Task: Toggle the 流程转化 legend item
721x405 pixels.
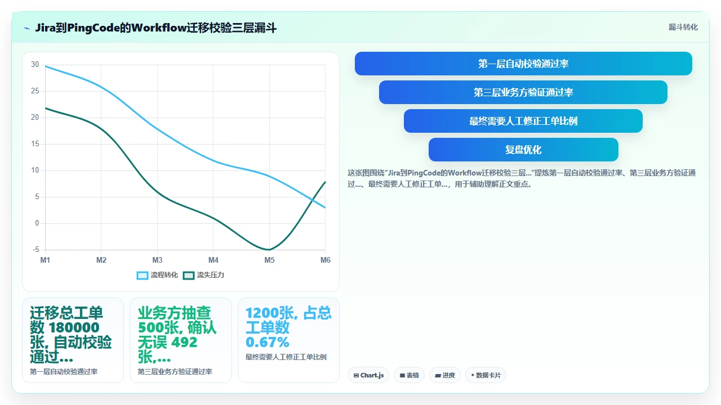Action: [x=158, y=275]
